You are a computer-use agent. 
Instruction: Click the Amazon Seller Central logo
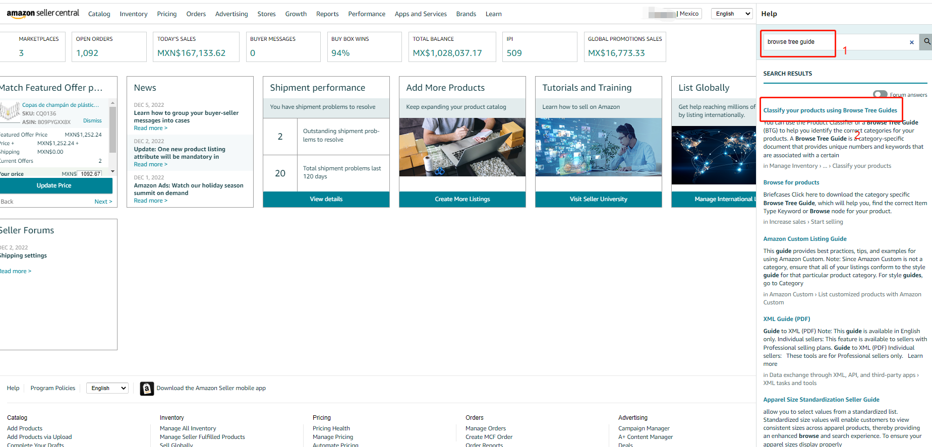tap(43, 14)
